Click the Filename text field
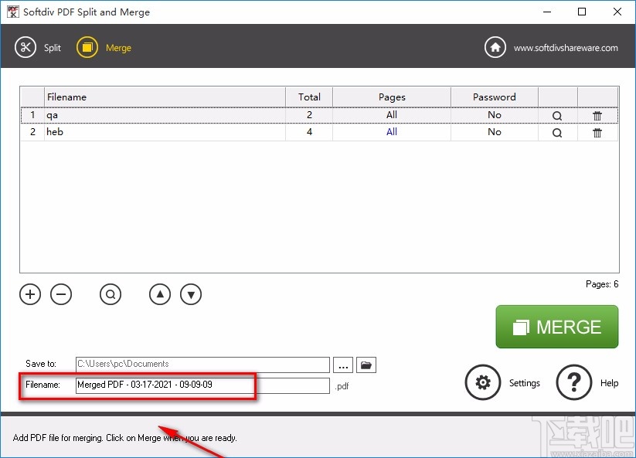 (x=202, y=385)
